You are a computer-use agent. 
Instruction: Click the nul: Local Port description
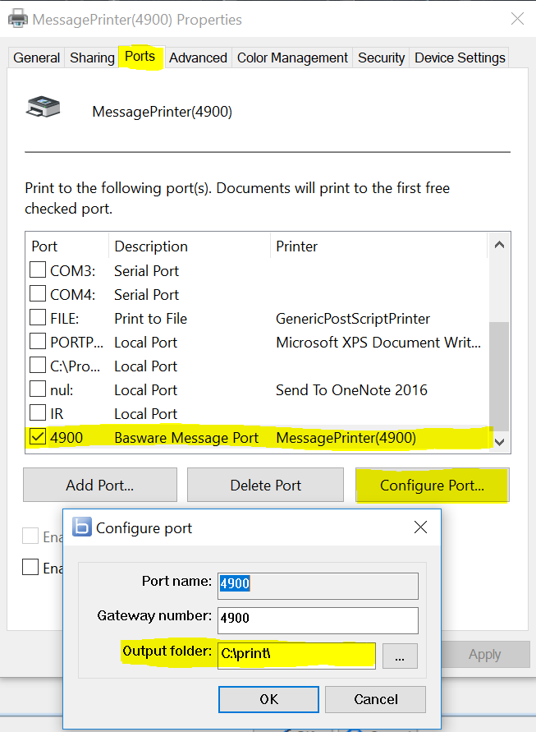[145, 390]
